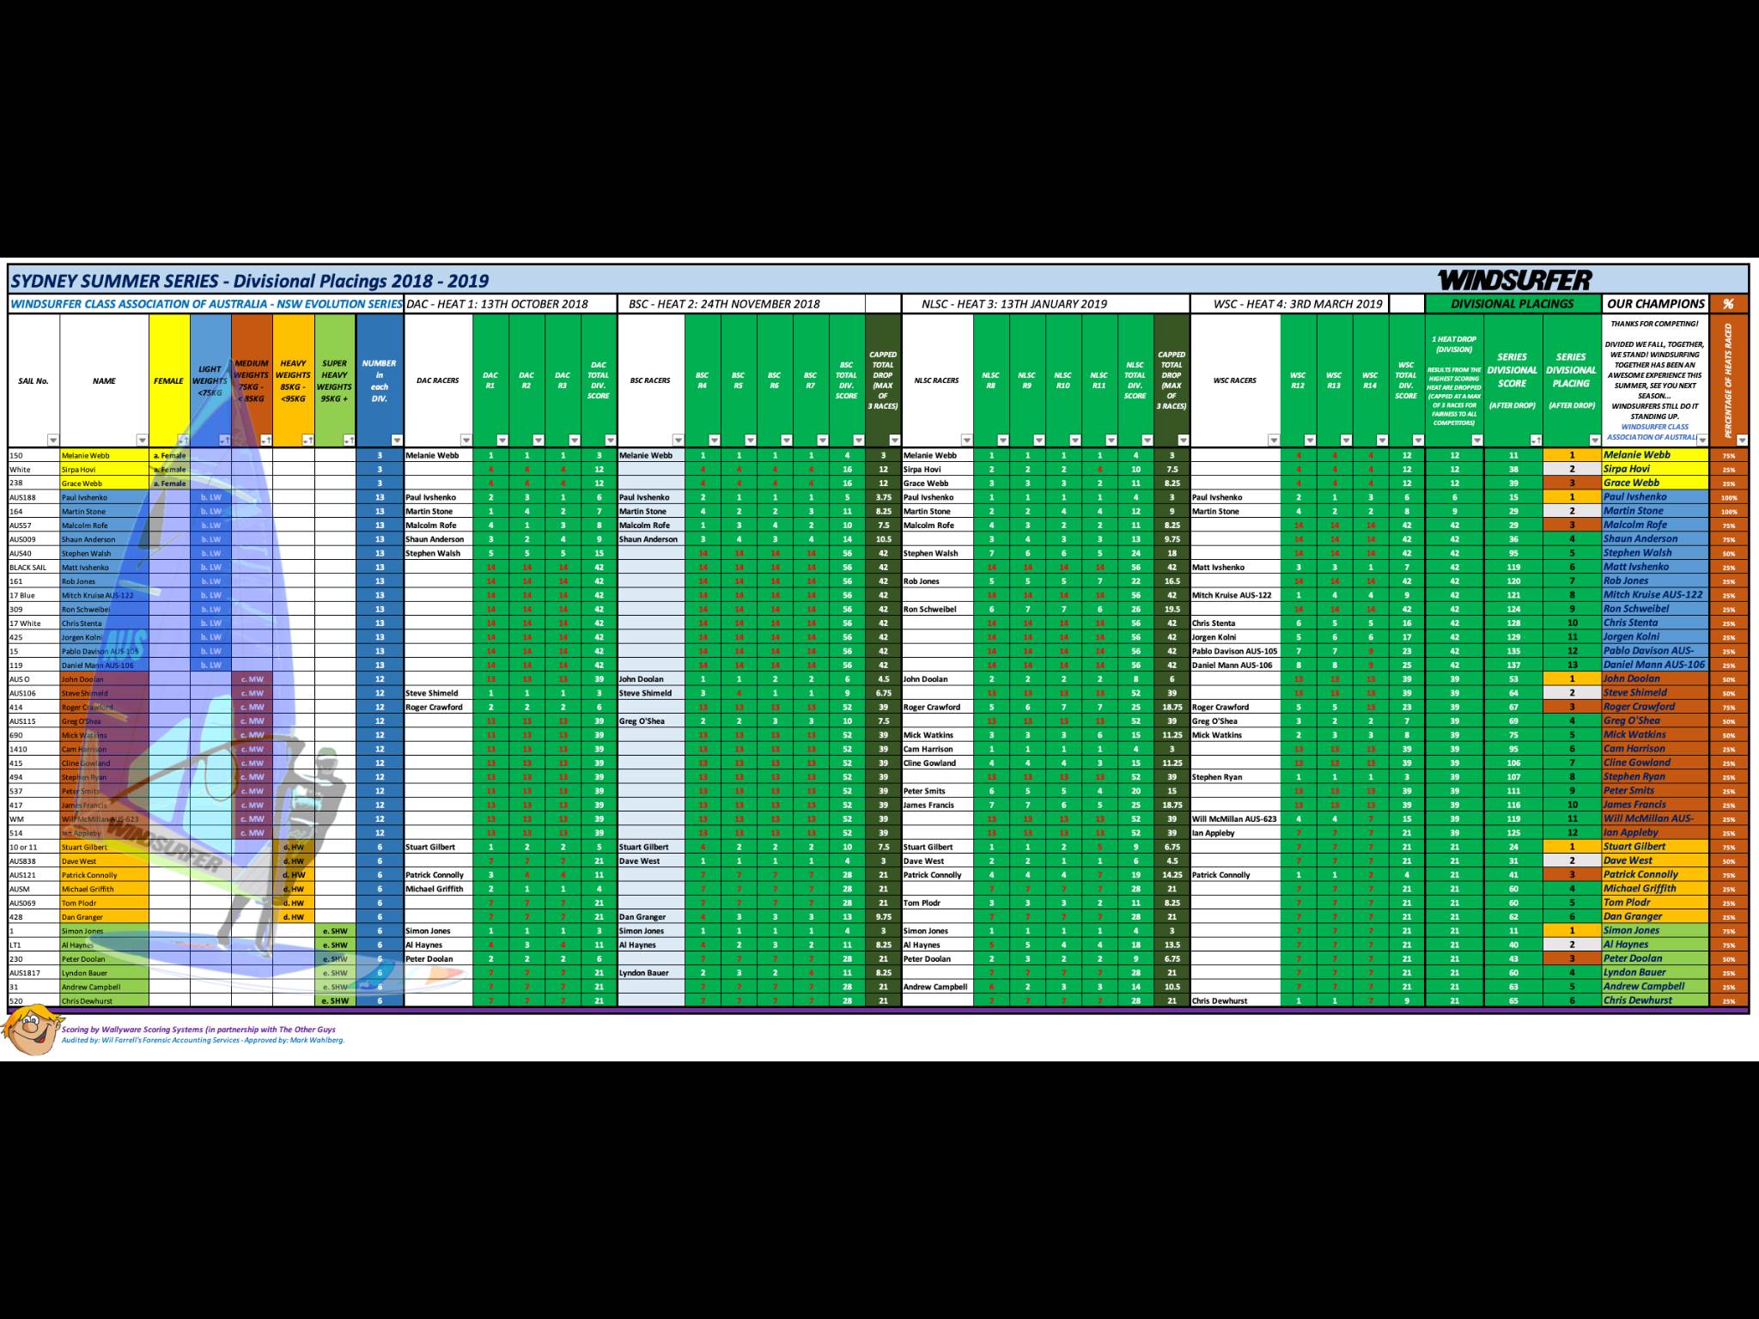Select the OUR CHAMPIONS header cell
Image resolution: width=1759 pixels, height=1319 pixels.
1654,304
